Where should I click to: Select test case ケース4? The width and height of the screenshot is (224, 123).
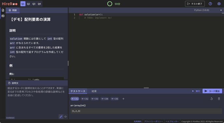(x=105, y=99)
